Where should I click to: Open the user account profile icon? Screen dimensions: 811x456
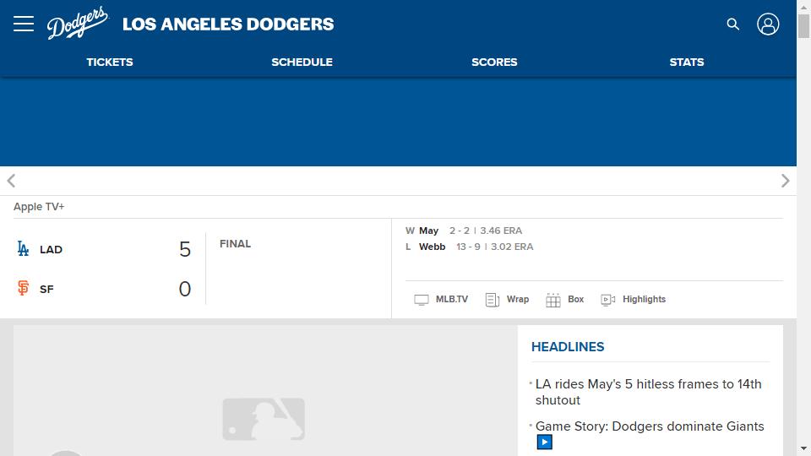768,24
